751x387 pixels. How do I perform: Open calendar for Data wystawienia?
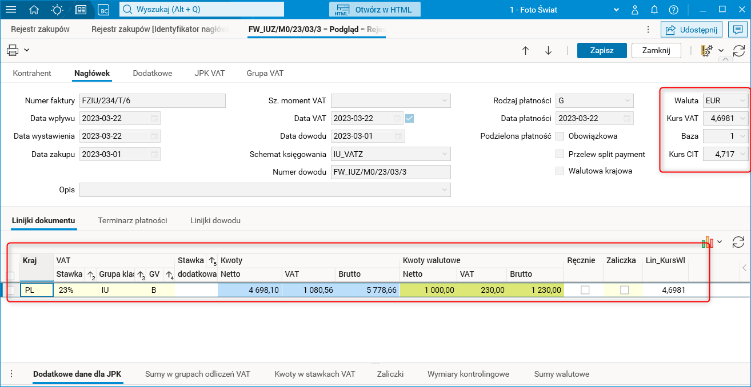[x=154, y=136]
